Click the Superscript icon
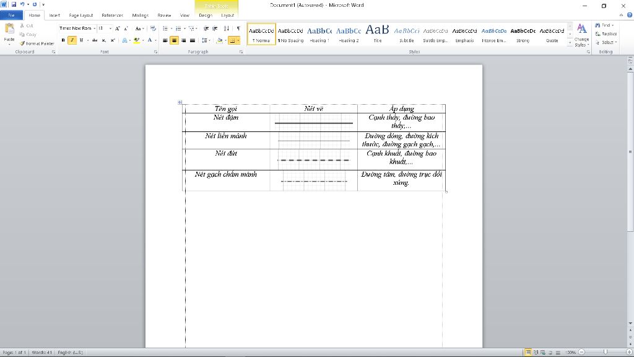This screenshot has width=634, height=357. click(113, 40)
